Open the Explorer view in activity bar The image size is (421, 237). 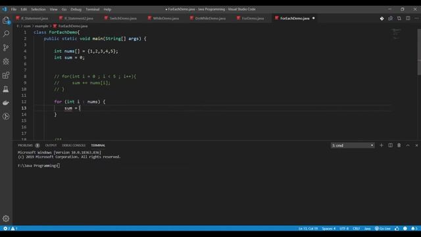(6, 20)
